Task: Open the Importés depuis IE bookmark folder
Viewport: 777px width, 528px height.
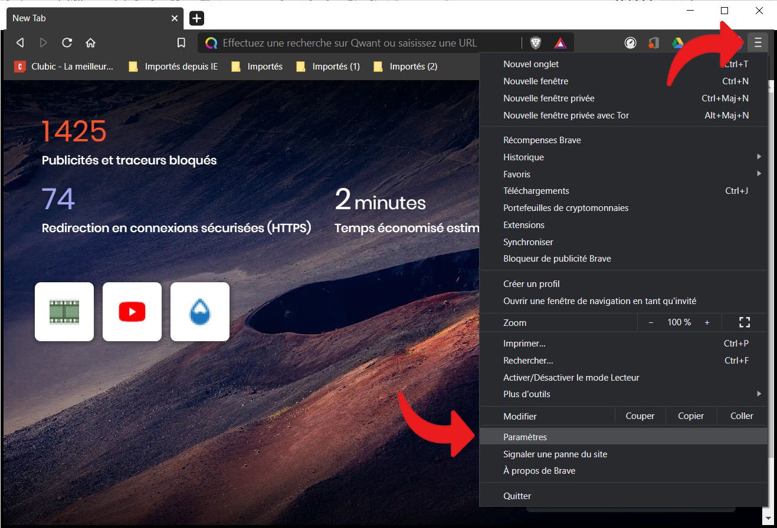Action: (173, 66)
